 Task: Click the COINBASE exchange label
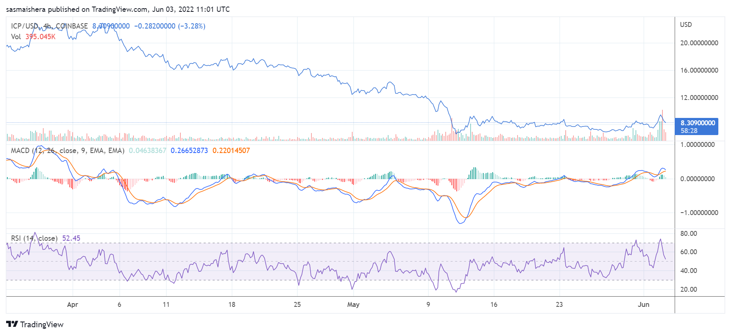click(72, 26)
